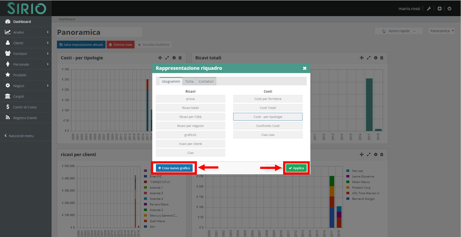
Task: Click the Crea nuovo grafico button
Action: (174, 168)
